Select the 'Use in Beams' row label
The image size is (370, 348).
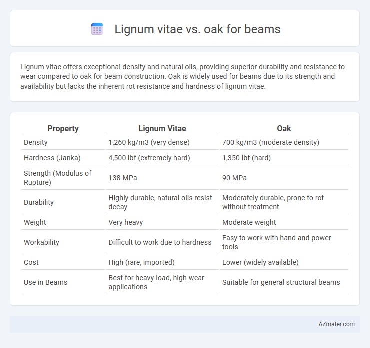pyautogui.click(x=46, y=282)
